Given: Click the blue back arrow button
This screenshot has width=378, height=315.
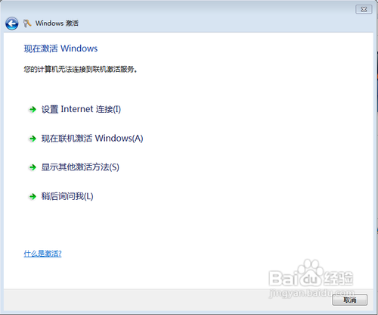Looking at the screenshot, I should click(x=11, y=23).
